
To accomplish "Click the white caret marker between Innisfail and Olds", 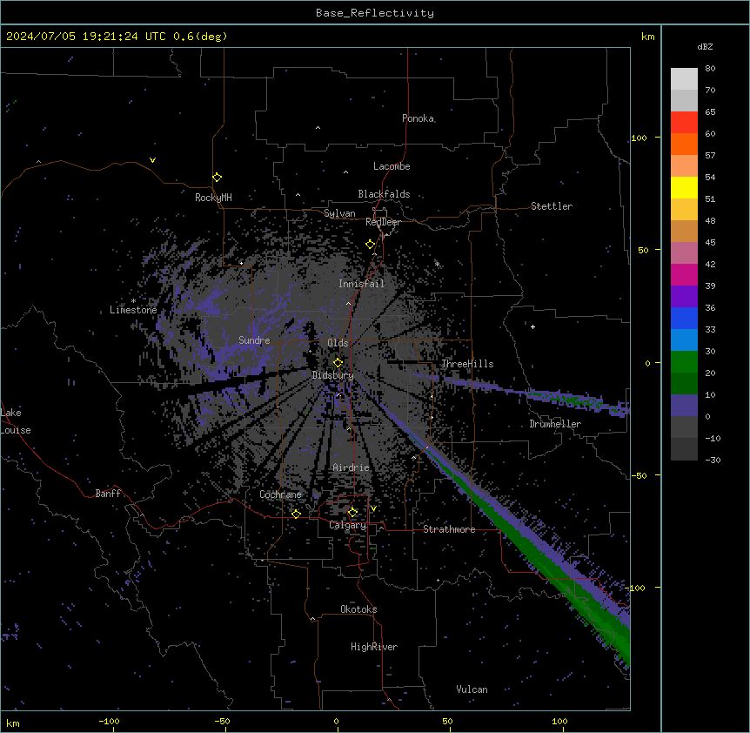I will coord(348,303).
